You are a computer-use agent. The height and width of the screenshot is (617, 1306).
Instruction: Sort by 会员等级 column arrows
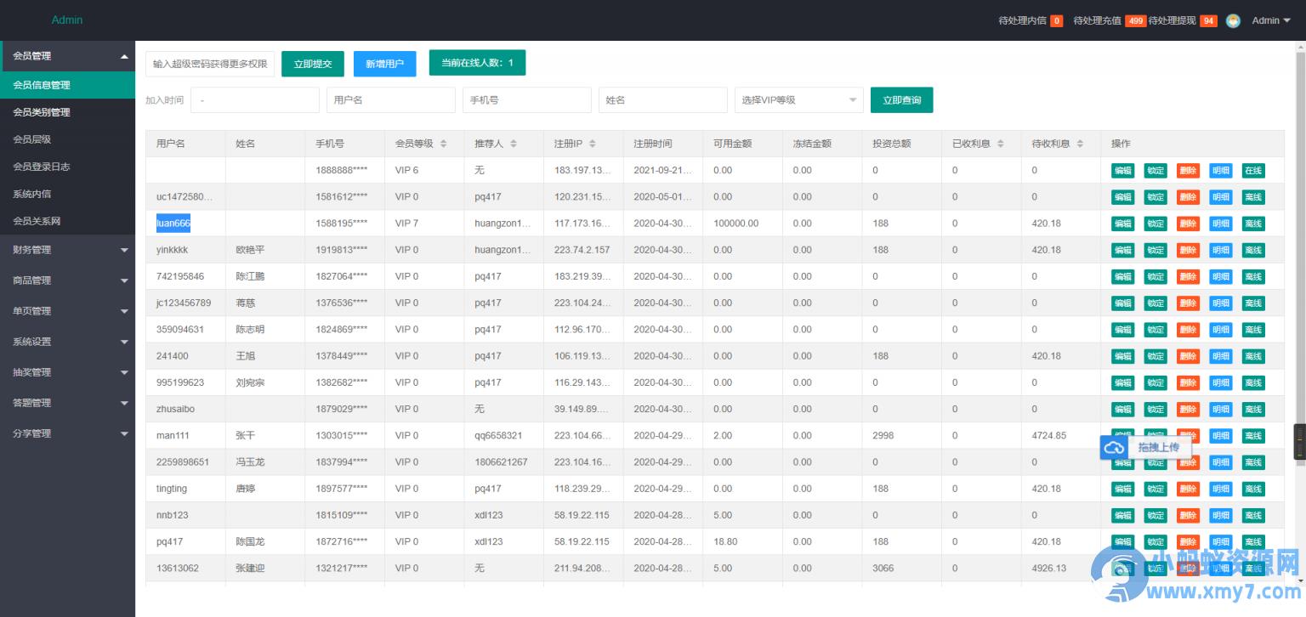point(444,144)
